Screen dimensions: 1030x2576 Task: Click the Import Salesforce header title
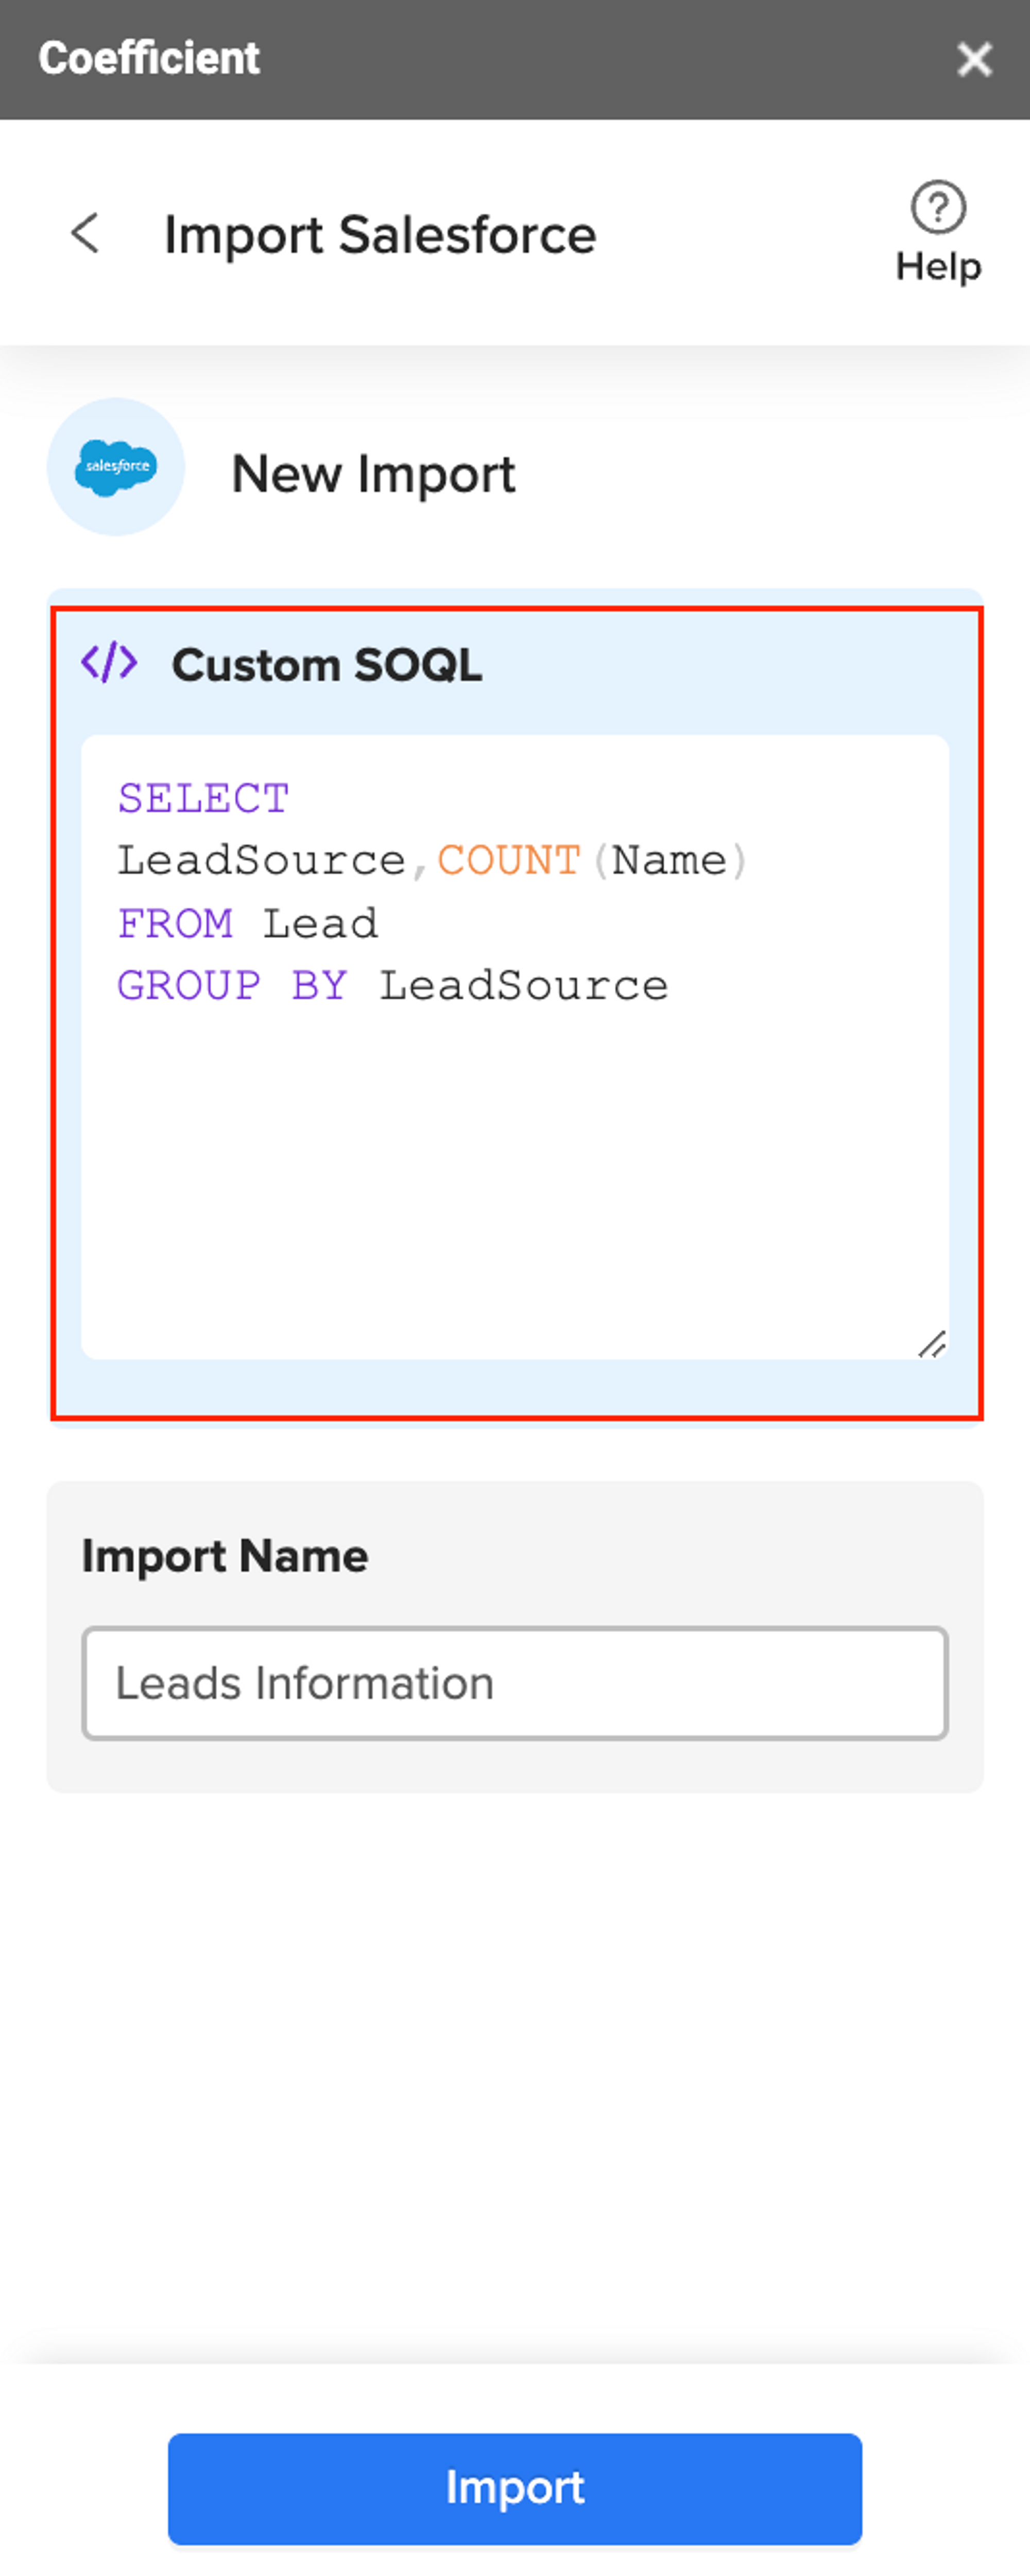pyautogui.click(x=380, y=235)
